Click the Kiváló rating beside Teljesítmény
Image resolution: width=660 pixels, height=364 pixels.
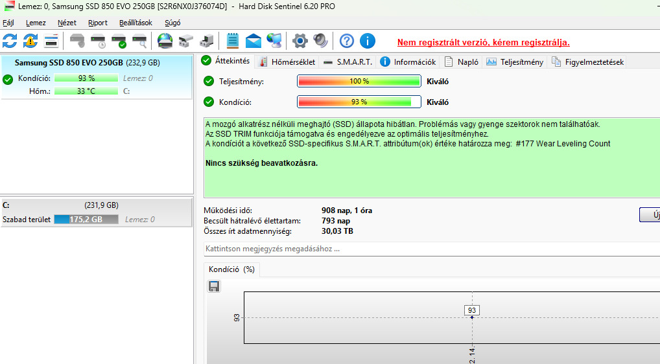(438, 82)
